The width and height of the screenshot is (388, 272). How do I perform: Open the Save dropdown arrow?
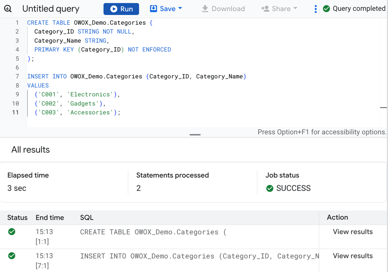[x=180, y=8]
